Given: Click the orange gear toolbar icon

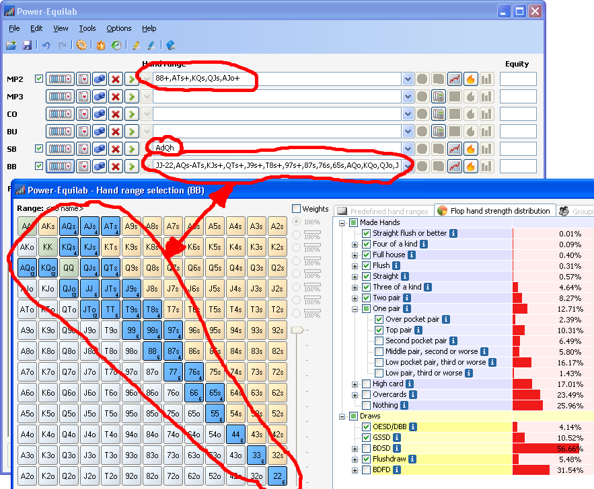Looking at the screenshot, I should coord(81,46).
